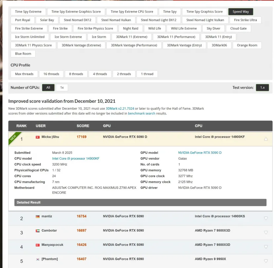Open the Detailed Result bar
274x268 pixels.
140,202
